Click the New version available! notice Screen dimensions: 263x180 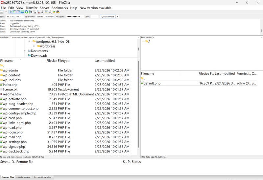96,8
